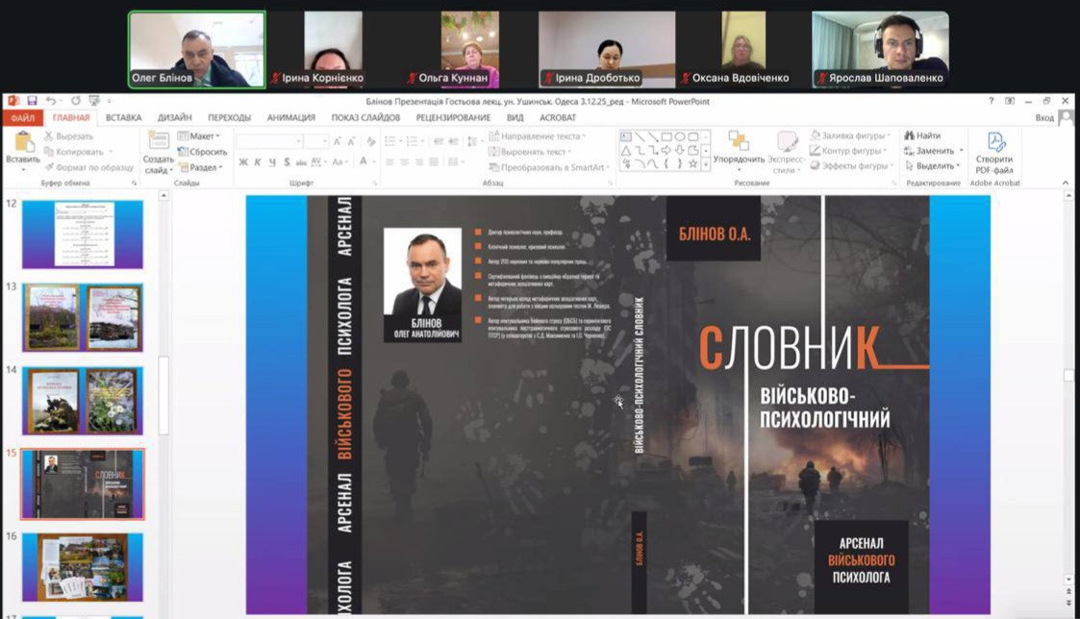The image size is (1080, 619).
Task: Click the Save icon in quick access toolbar
Action: click(32, 101)
